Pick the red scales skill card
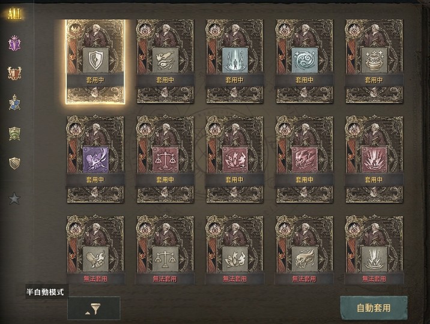The width and height of the screenshot is (430, 324). pos(165,160)
